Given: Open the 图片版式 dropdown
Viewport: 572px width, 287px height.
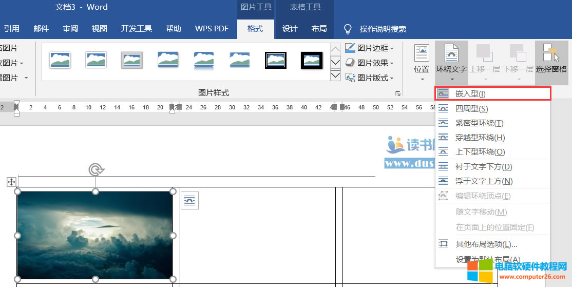Looking at the screenshot, I should tap(370, 78).
